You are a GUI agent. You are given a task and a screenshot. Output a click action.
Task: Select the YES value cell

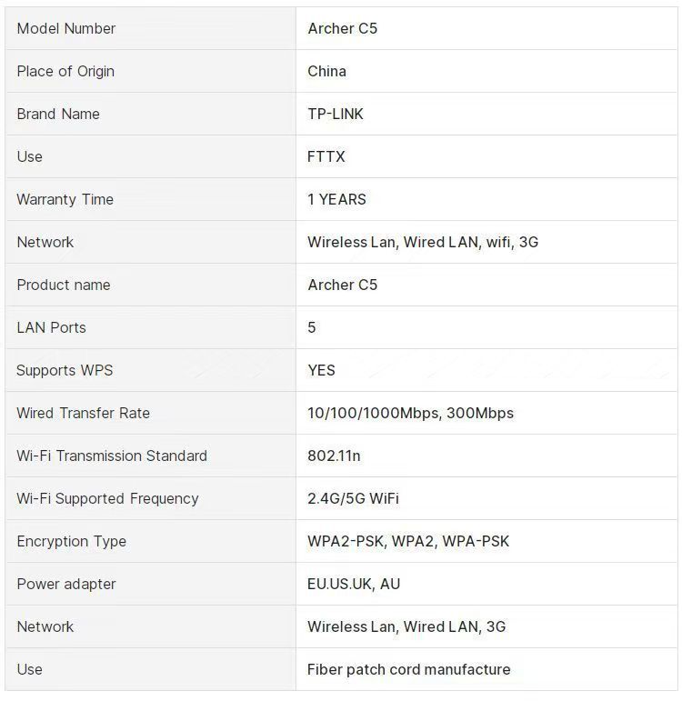point(321,370)
